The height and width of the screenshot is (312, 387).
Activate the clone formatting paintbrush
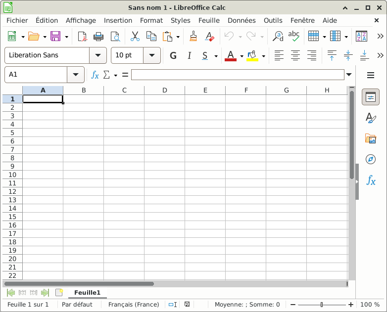(193, 37)
